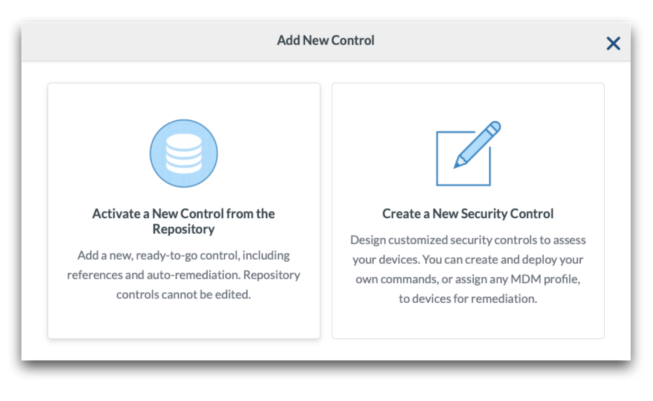Click the word "Repository" in the left card heading
Screen dimensions: 653x401
pos(184,229)
